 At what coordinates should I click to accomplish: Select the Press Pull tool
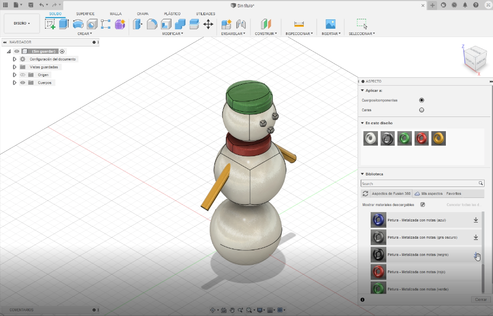point(137,24)
